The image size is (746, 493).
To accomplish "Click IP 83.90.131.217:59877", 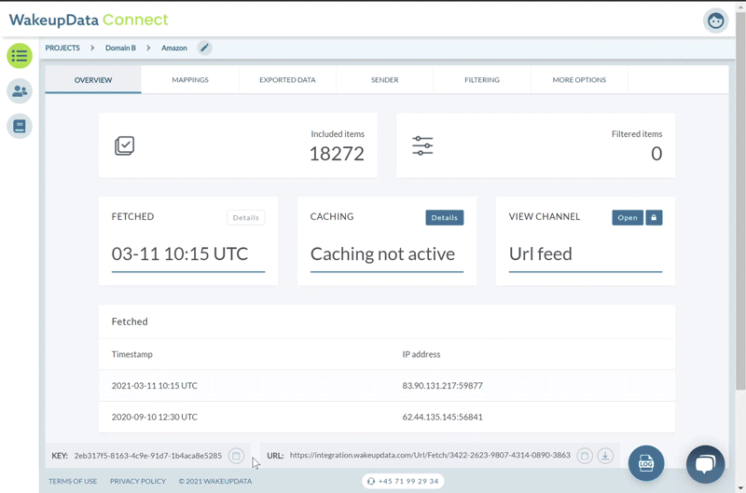I will tap(442, 386).
